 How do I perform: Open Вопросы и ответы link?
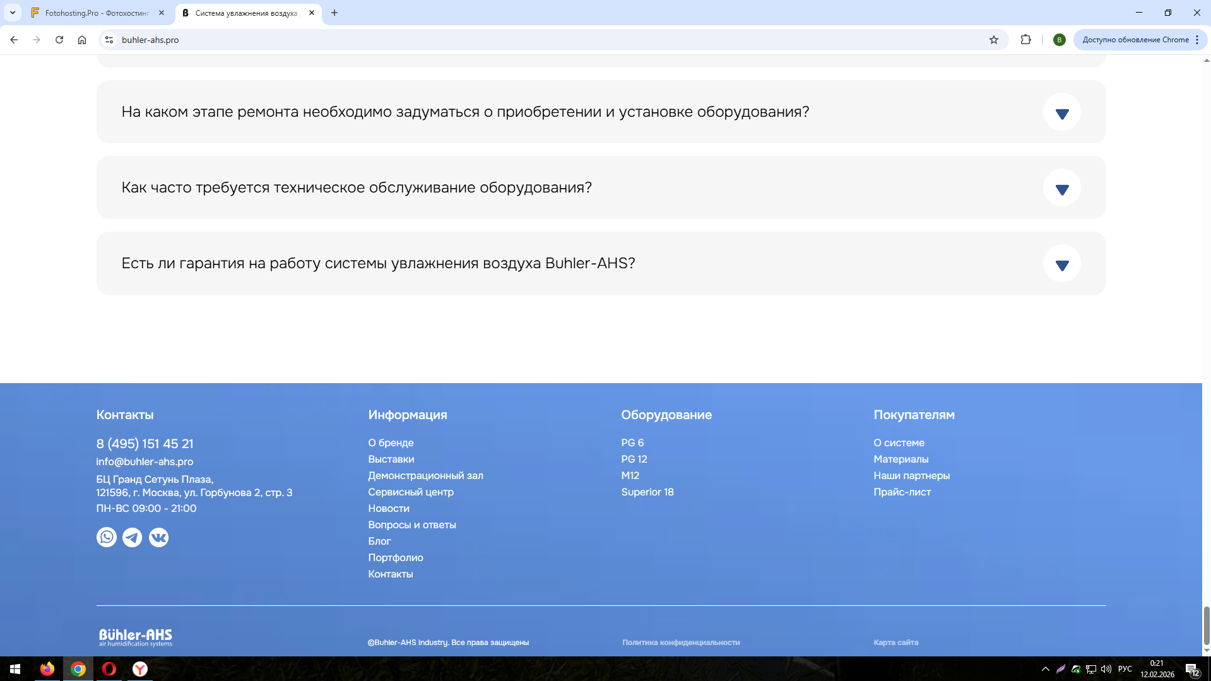(412, 524)
